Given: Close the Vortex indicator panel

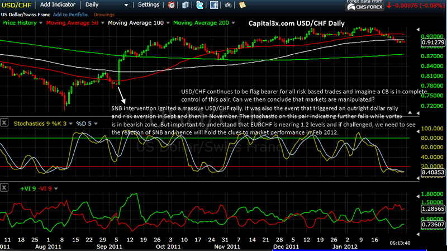Looking at the screenshot, I should (x=4, y=186).
